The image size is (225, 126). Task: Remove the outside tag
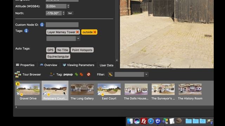pos(95,32)
